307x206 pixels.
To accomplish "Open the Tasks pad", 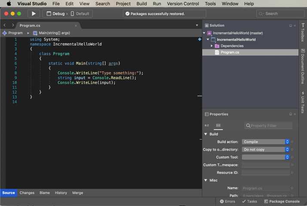I will 249,201.
